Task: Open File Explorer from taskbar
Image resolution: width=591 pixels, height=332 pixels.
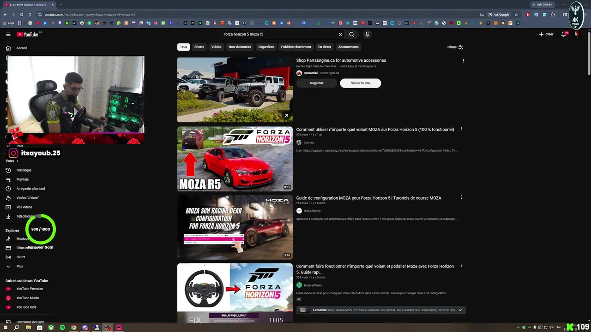Action: click(28, 327)
